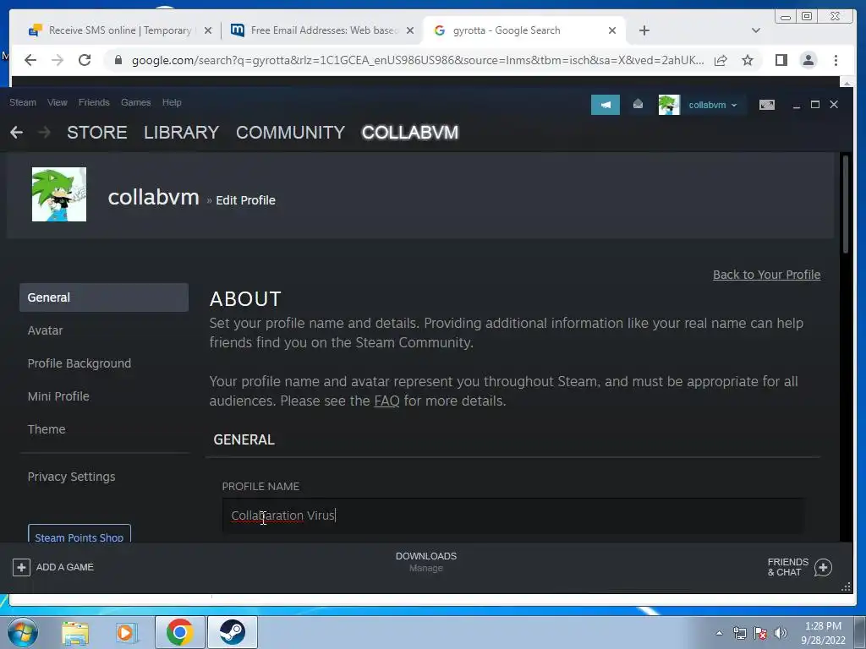Click the Steam page vertical scrollbar
This screenshot has width=866, height=649.
point(845,205)
